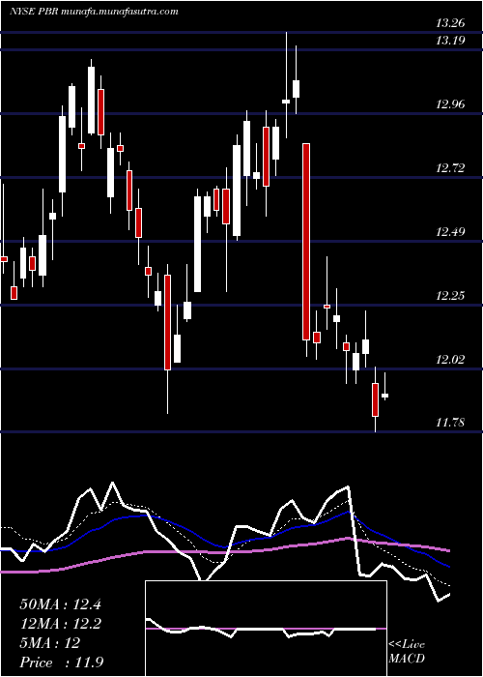Viewport: 483px width, 677px height.
Task: Select the 12.49 price axis label
Action: coord(450,232)
